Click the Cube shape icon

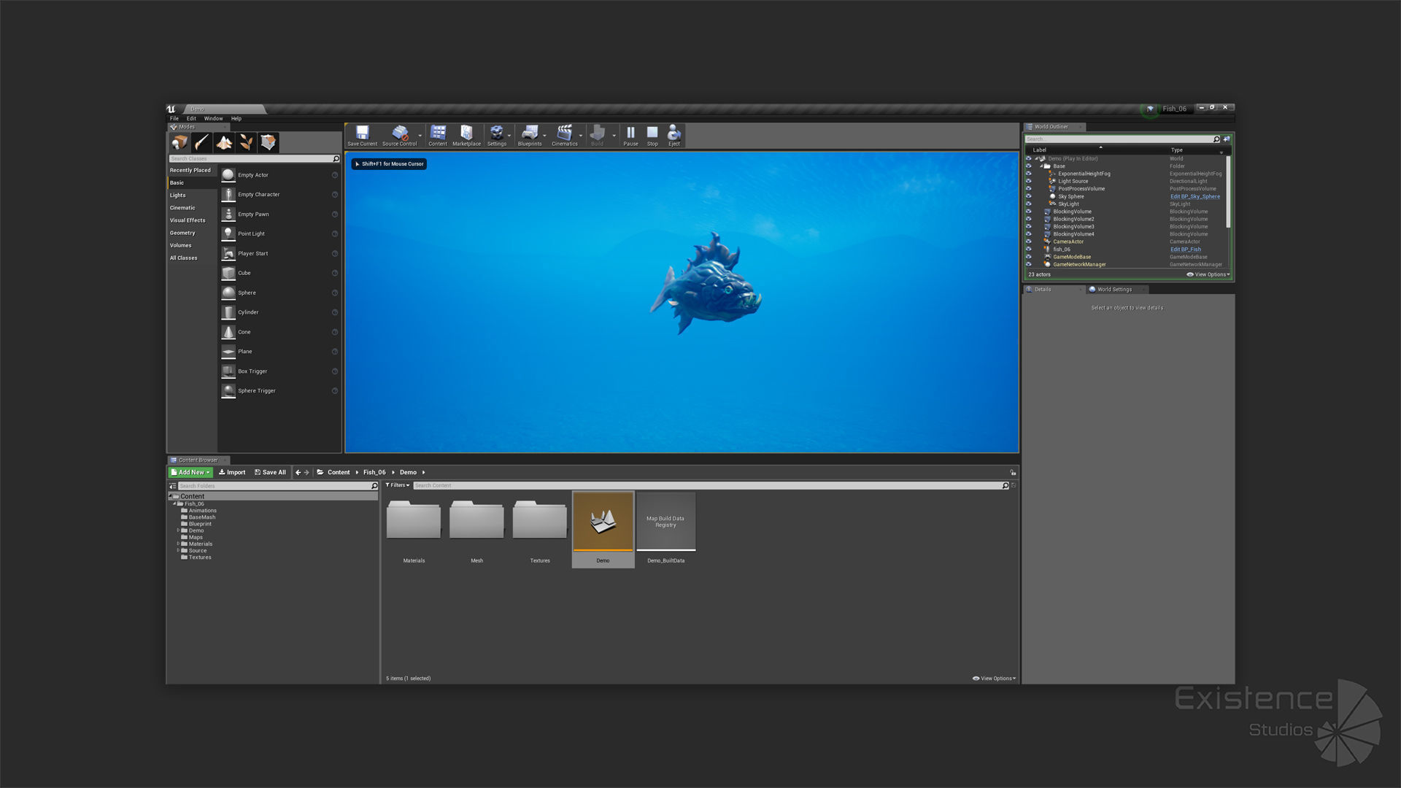tap(228, 273)
